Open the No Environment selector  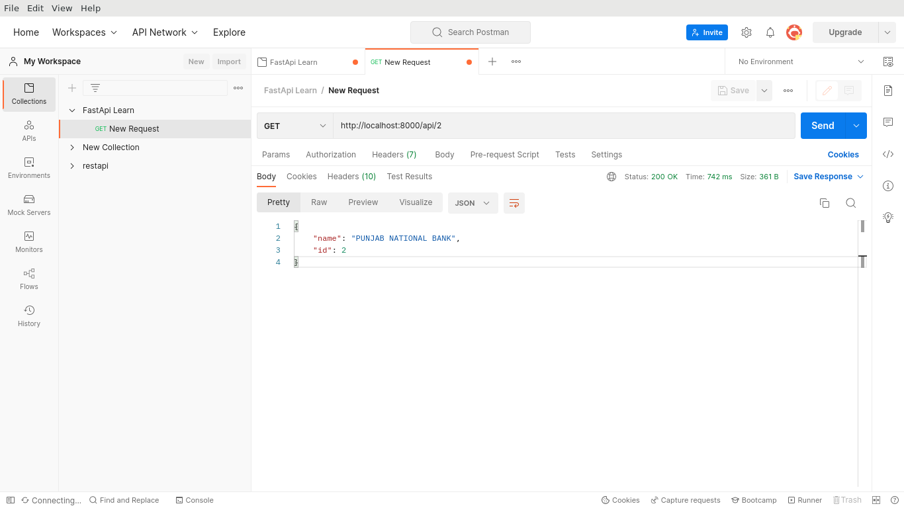pos(801,62)
